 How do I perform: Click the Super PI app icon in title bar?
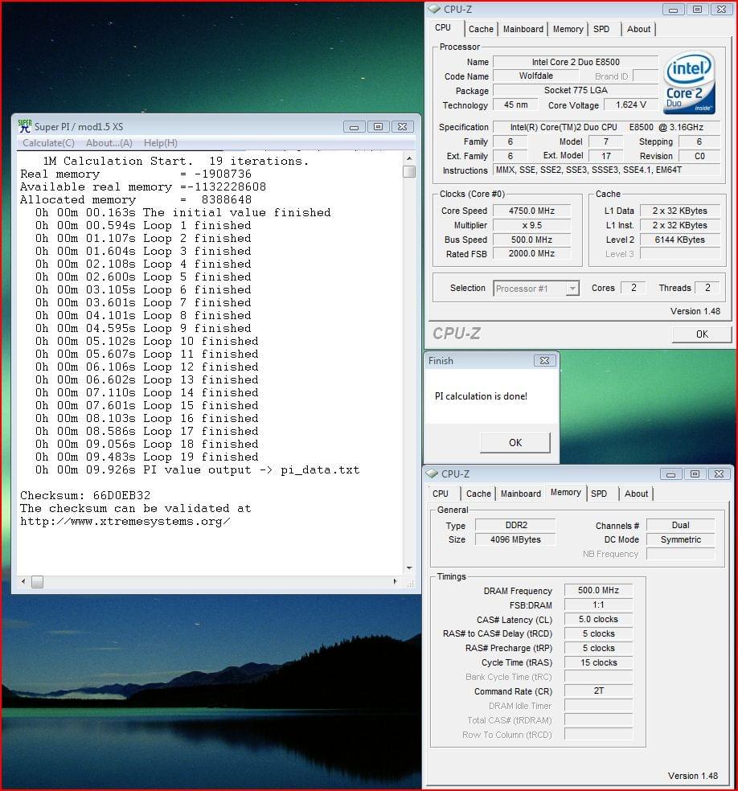(x=23, y=126)
